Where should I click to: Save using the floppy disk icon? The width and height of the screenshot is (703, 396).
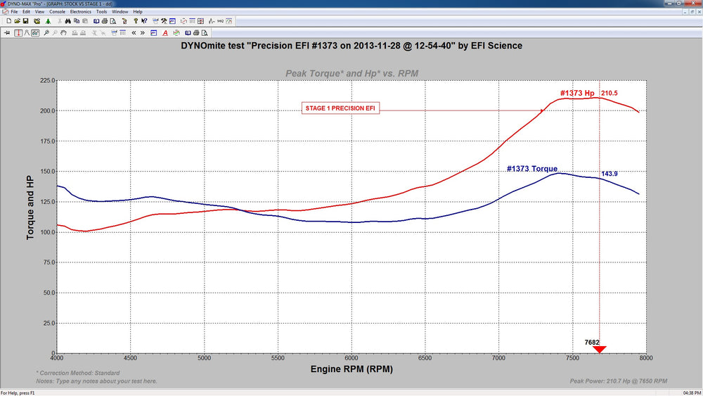[25, 21]
